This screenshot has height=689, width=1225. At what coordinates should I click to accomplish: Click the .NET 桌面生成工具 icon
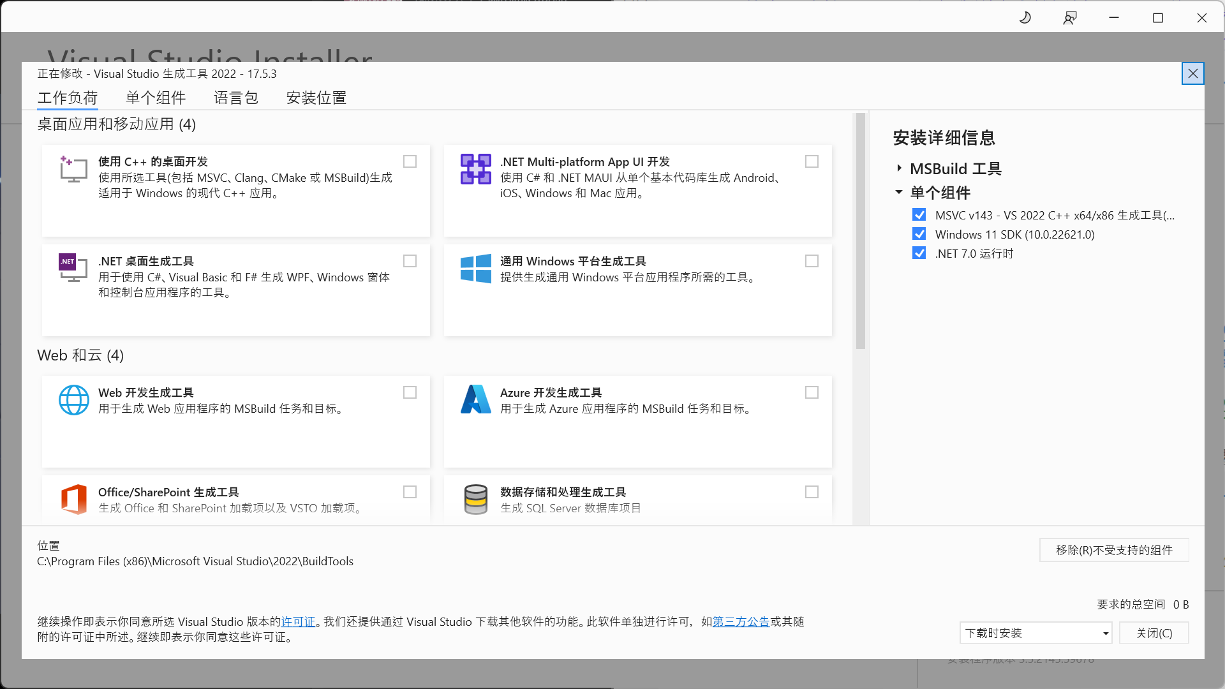tap(73, 269)
